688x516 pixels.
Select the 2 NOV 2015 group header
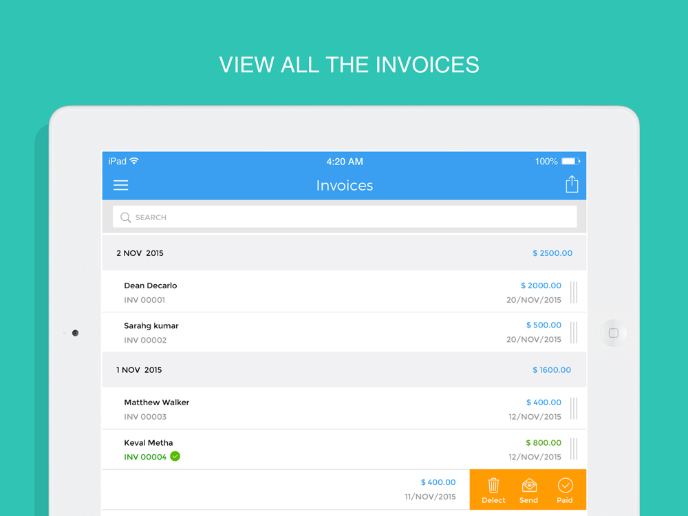tap(344, 252)
